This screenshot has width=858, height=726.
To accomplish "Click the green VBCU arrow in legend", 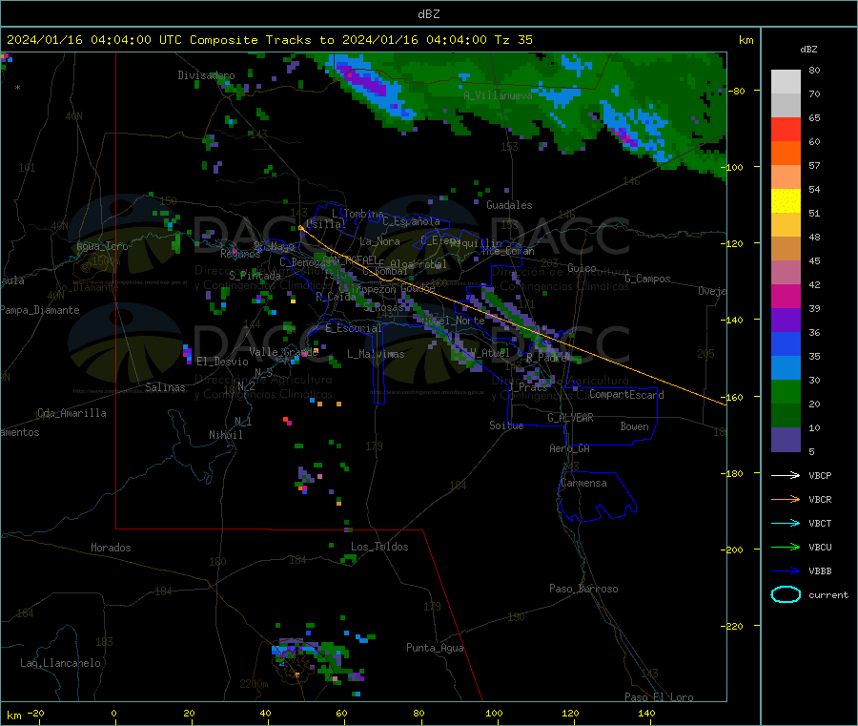I will click(x=786, y=547).
